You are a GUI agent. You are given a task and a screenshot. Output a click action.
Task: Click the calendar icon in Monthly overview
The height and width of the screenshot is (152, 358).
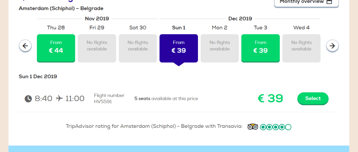pos(329,2)
